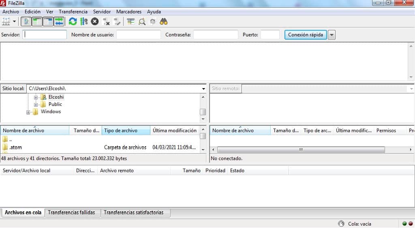
Task: Open the Transferencia menu
Action: (x=73, y=12)
